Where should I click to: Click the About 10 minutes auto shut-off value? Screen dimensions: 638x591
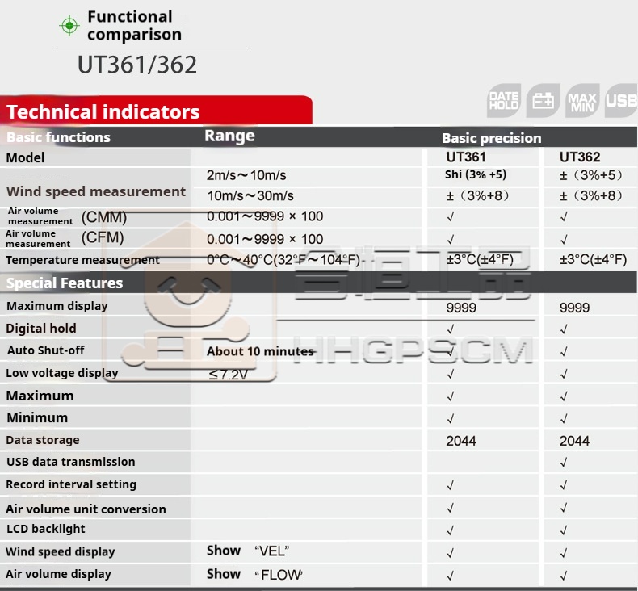[x=260, y=351]
